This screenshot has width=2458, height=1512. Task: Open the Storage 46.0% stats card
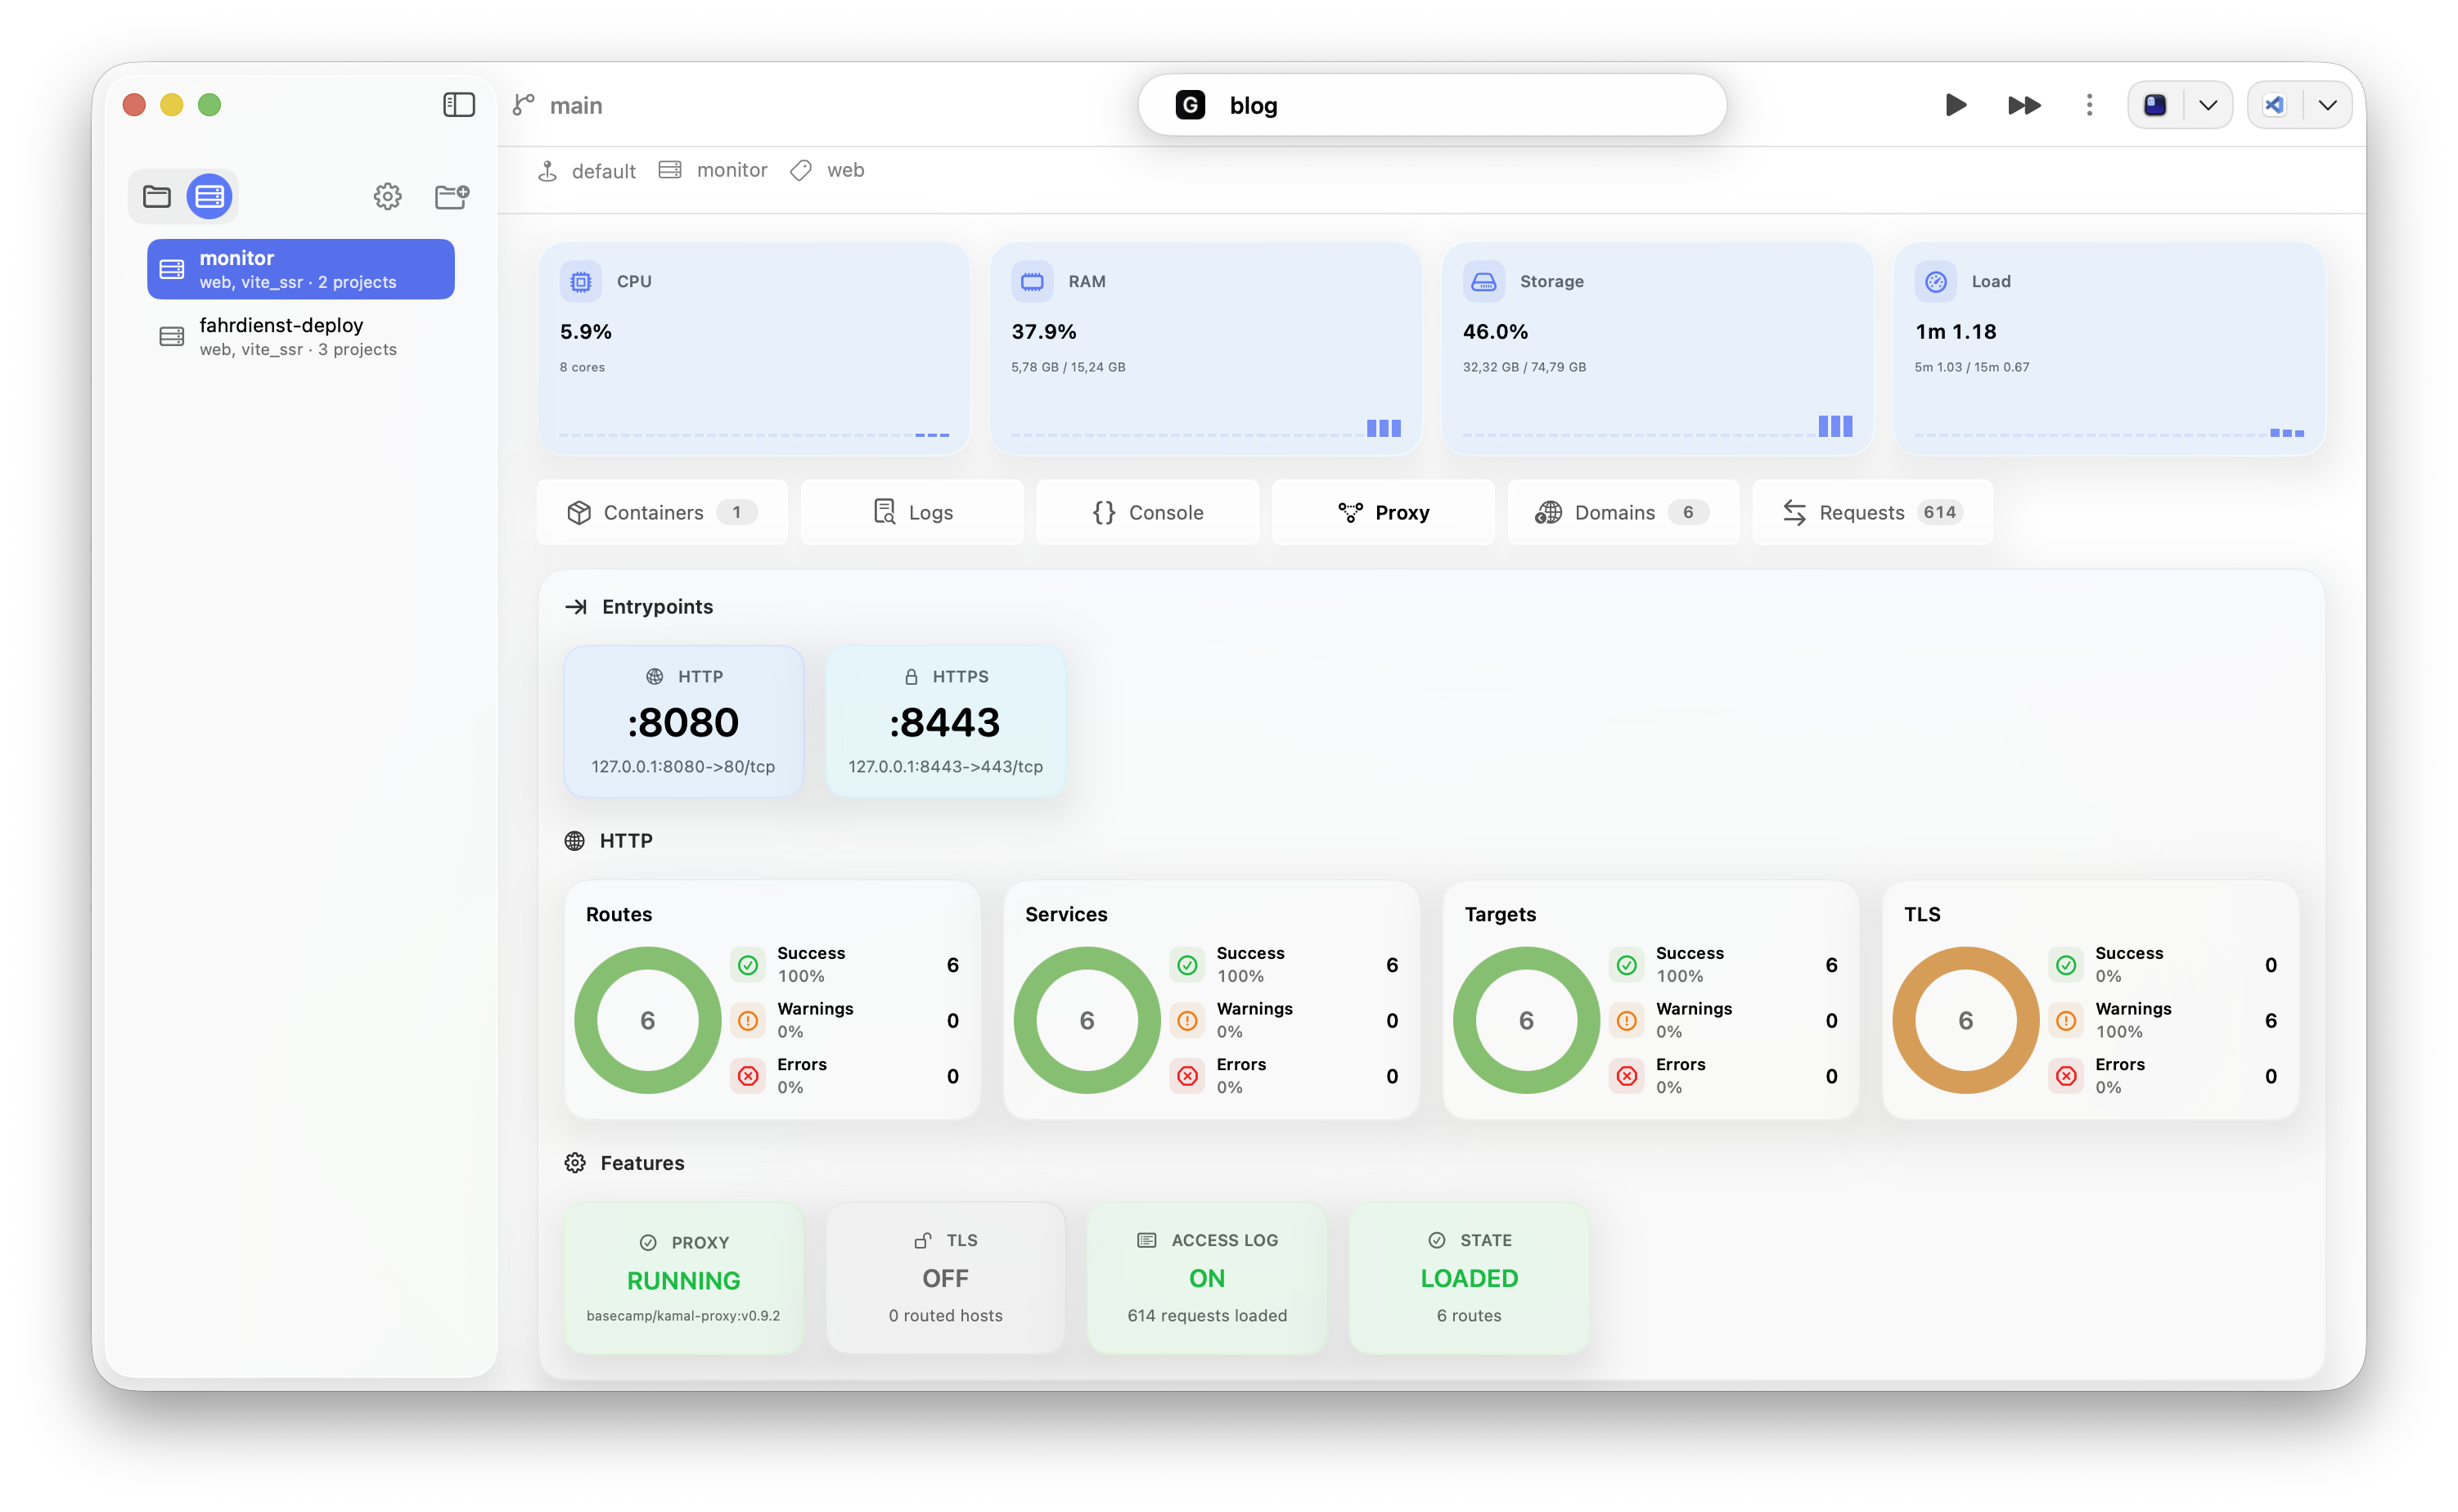click(x=1658, y=348)
